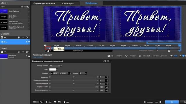Click the zoom percentage field showing 100
186x104 pixels.
tap(36, 102)
